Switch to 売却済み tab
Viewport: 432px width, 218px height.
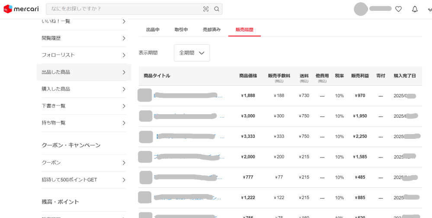pyautogui.click(x=211, y=30)
